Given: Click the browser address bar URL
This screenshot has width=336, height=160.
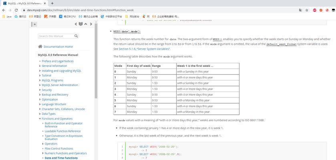Looking at the screenshot, I should pos(80,10).
